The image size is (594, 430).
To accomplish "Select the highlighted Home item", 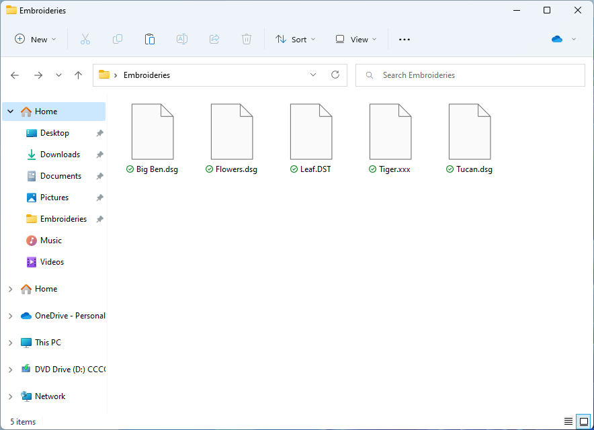I will (54, 112).
